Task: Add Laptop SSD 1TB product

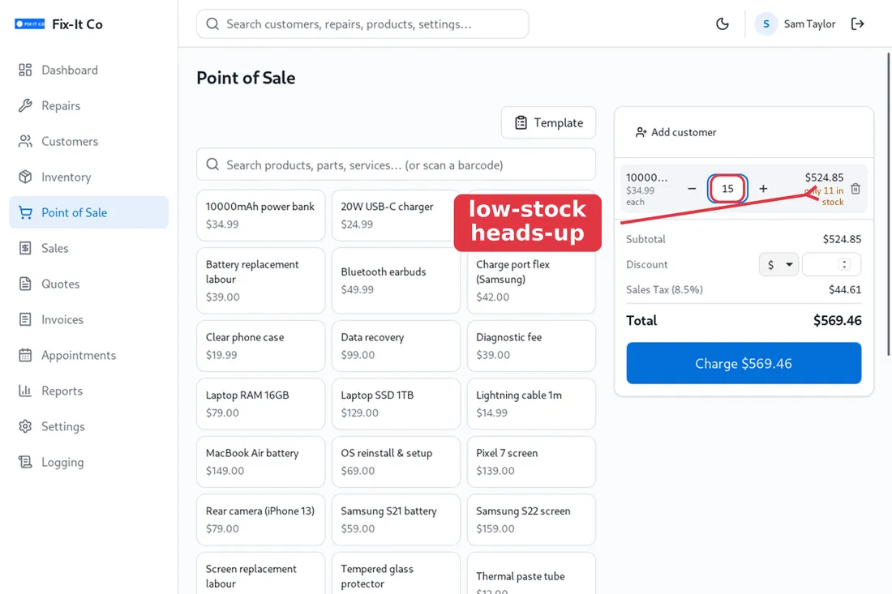Action: tap(396, 404)
